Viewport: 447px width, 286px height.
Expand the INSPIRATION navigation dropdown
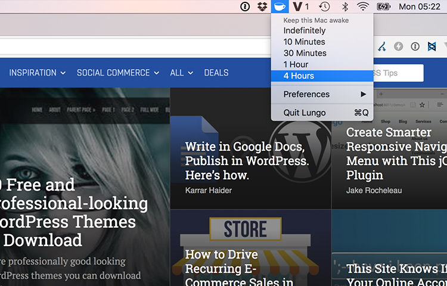[37, 73]
